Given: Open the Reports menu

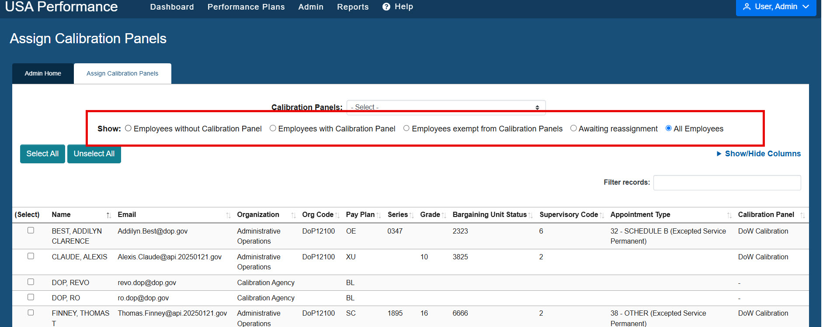Looking at the screenshot, I should click(x=353, y=7).
